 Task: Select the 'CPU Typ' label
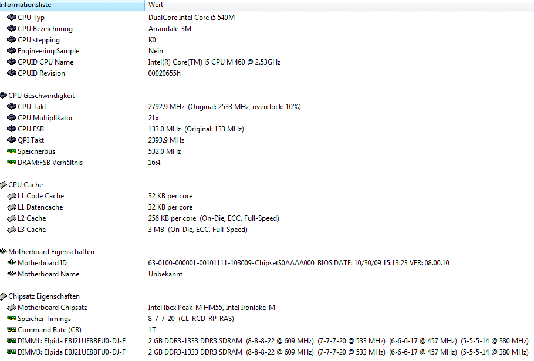point(31,18)
